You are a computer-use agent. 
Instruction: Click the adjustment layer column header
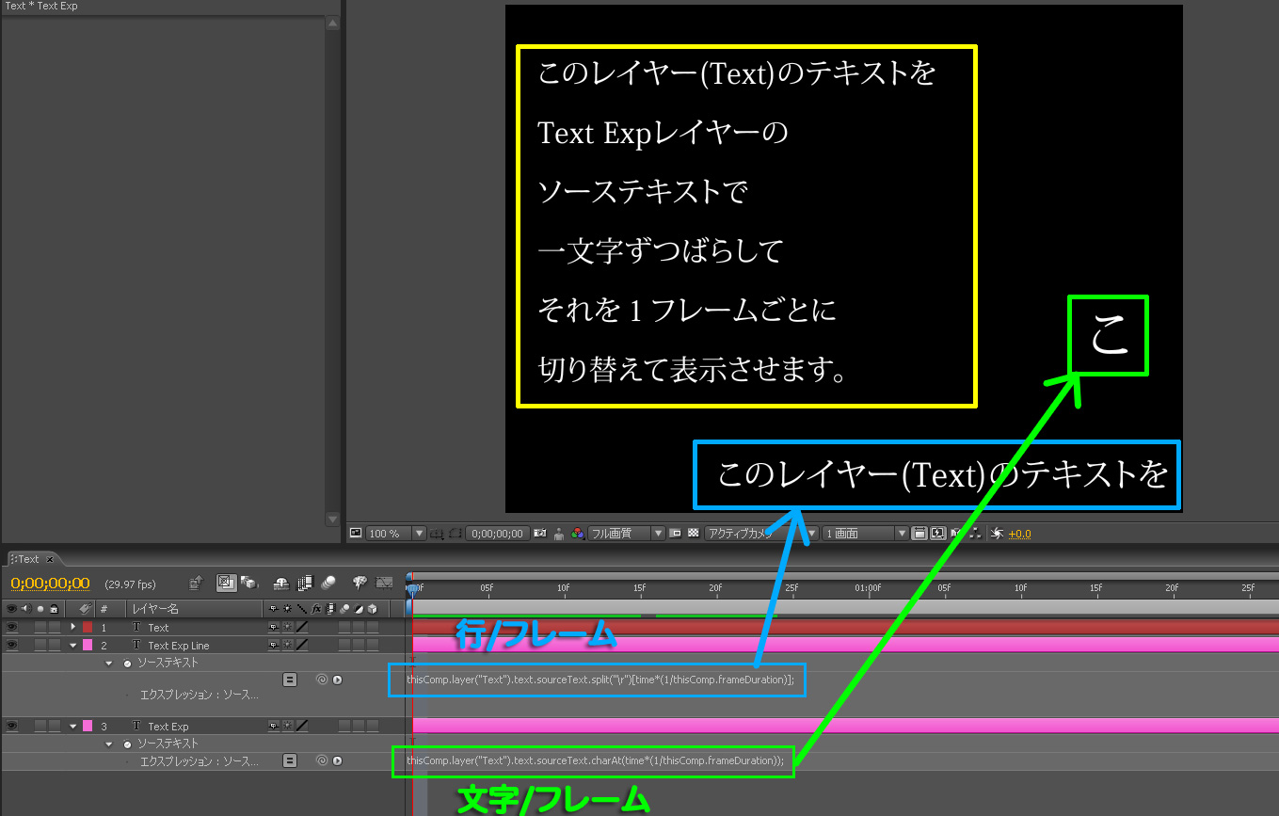point(359,609)
